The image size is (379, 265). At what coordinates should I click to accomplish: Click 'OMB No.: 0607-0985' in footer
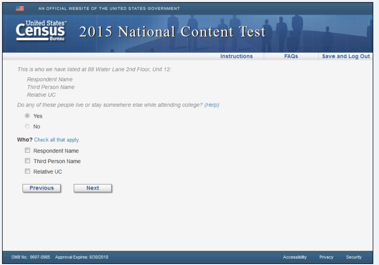pyautogui.click(x=31, y=257)
